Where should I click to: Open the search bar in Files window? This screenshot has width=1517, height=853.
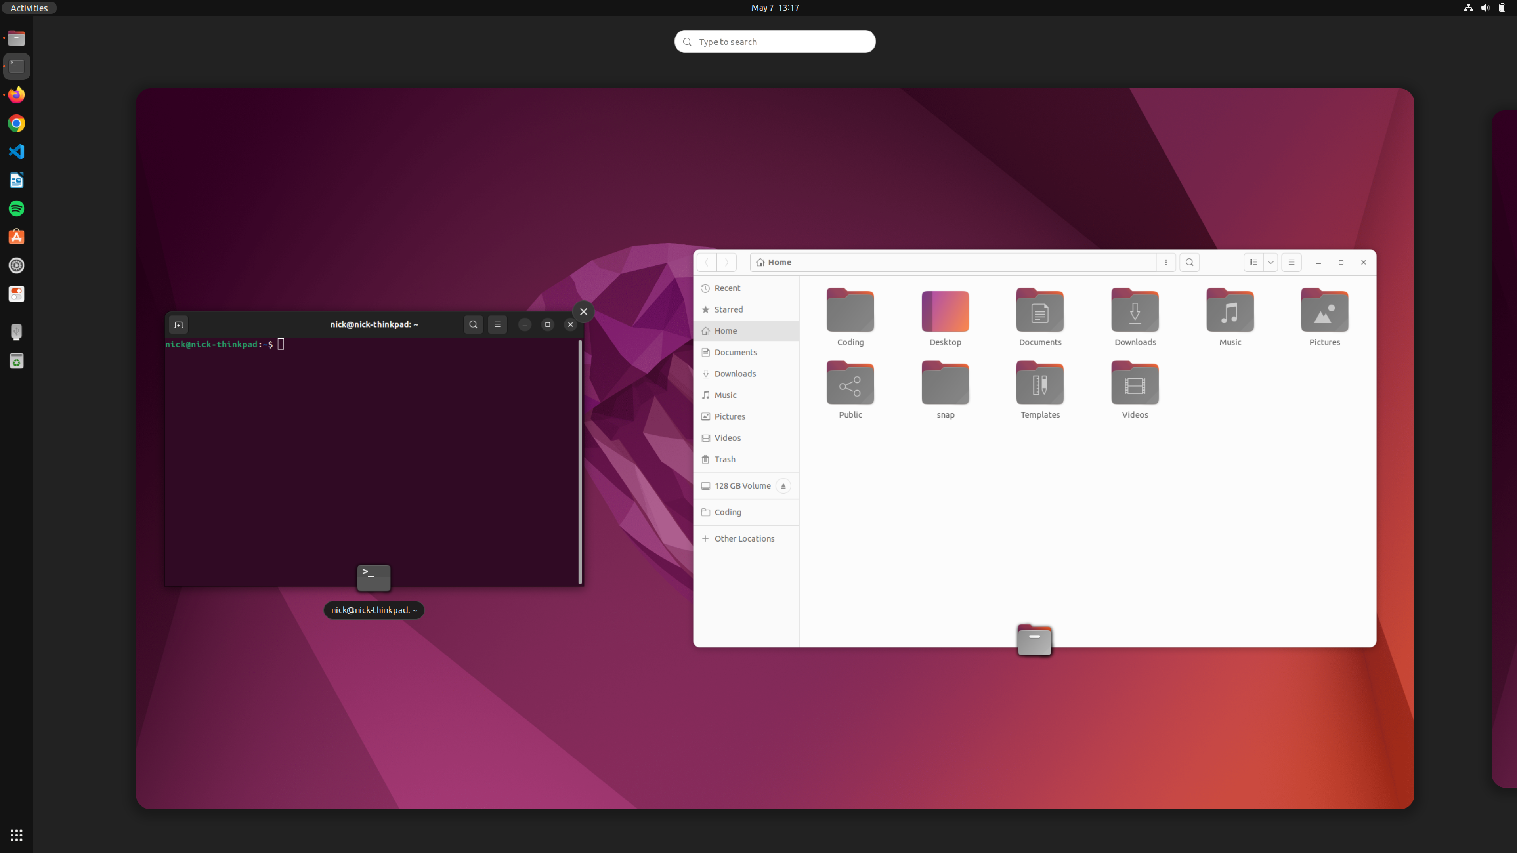[x=1189, y=261]
